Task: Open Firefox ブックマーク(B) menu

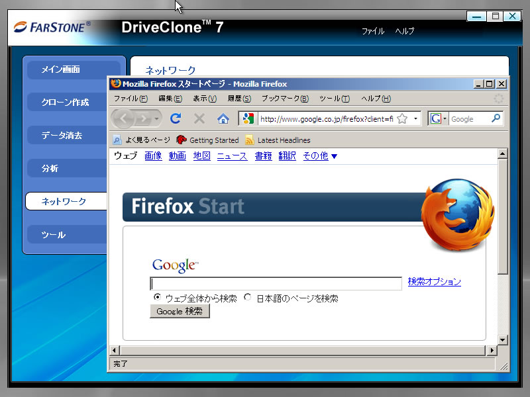Action: pyautogui.click(x=286, y=99)
